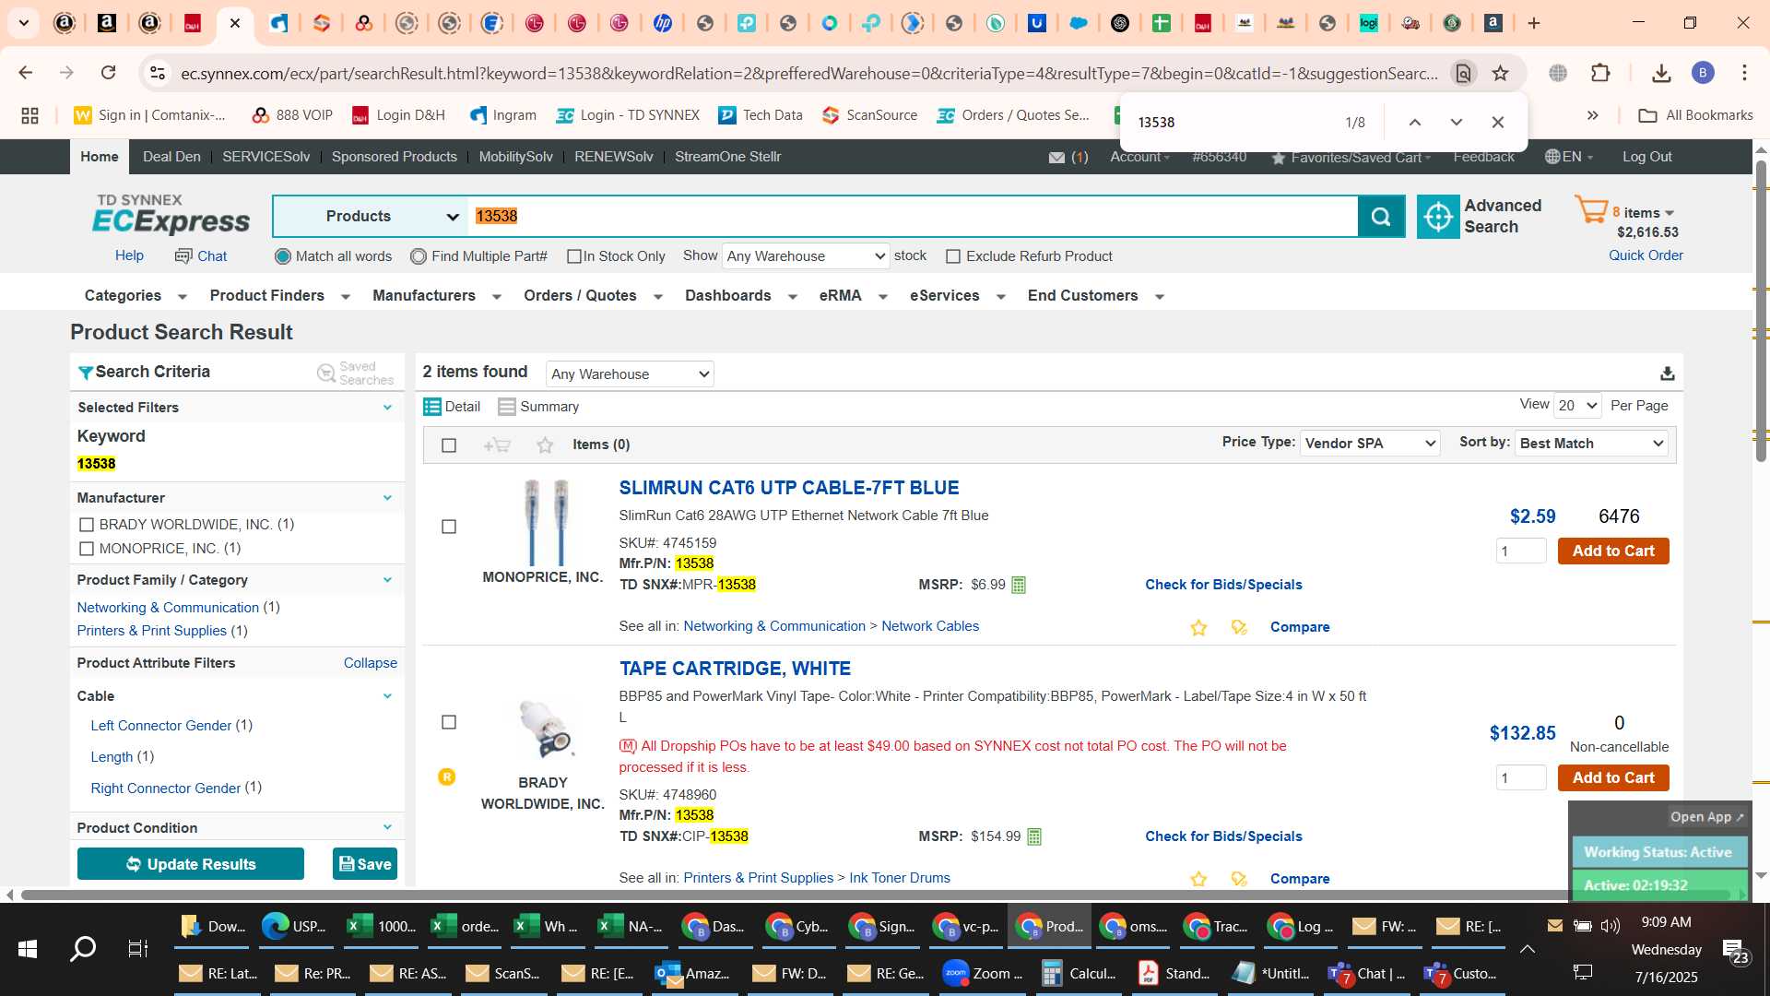Go to next find-in-page match

[1457, 122]
